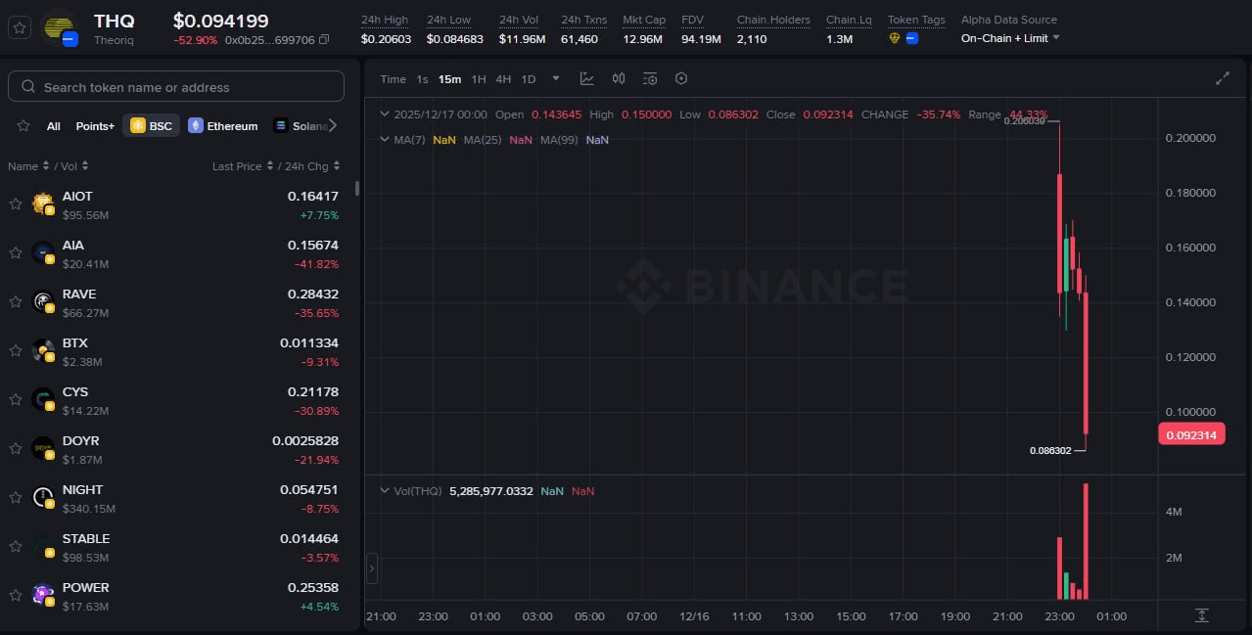This screenshot has width=1252, height=635.
Task: Collapse the MA indicator row
Action: click(x=385, y=140)
